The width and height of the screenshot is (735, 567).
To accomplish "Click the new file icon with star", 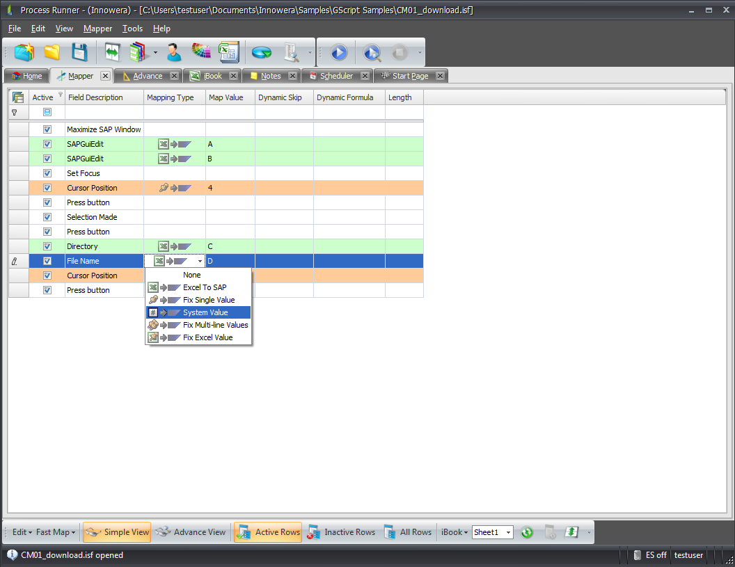I will tap(24, 53).
